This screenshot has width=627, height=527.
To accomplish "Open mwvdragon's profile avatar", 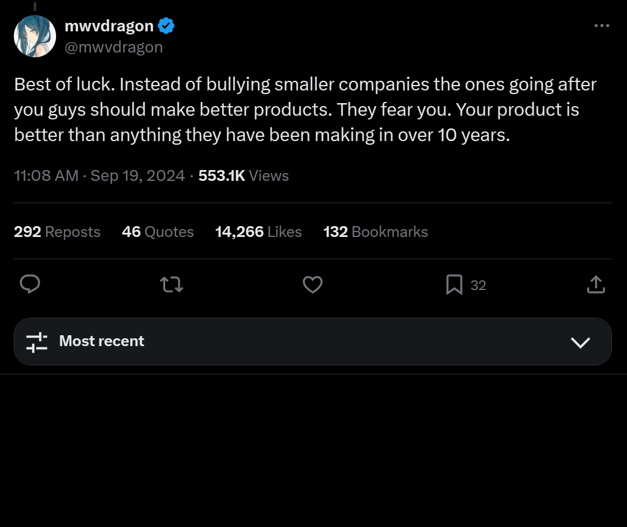I will pyautogui.click(x=35, y=36).
